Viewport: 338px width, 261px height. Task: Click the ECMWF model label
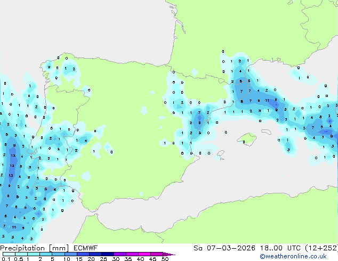coord(86,248)
